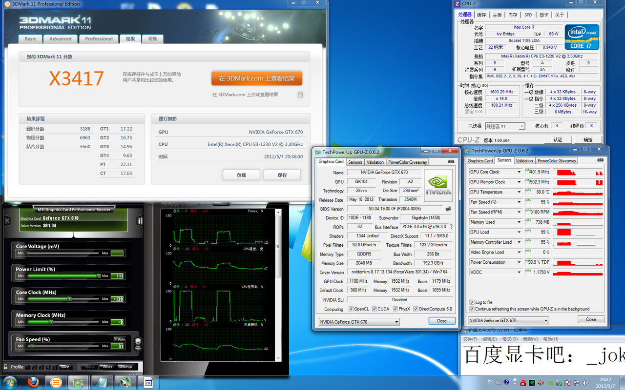625x390 pixels.
Task: Adjust the Memory Clock slider
Action: (x=64, y=322)
